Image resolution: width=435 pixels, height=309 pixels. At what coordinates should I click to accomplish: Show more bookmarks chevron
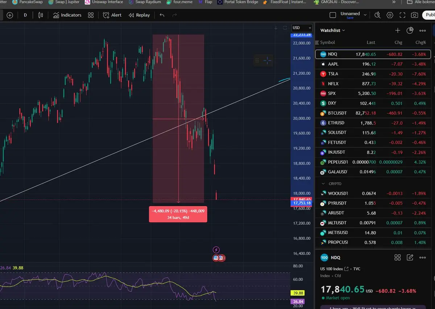point(394,2)
